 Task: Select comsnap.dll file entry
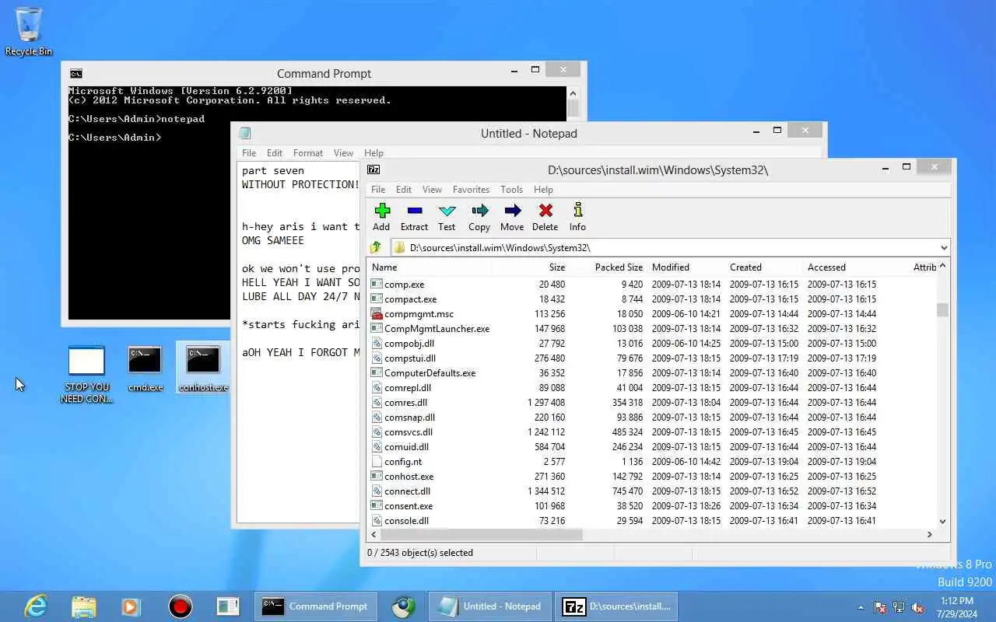[409, 418]
